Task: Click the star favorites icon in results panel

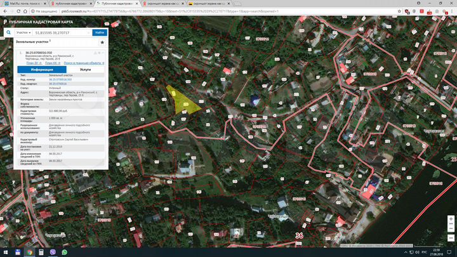Action: tap(102, 43)
